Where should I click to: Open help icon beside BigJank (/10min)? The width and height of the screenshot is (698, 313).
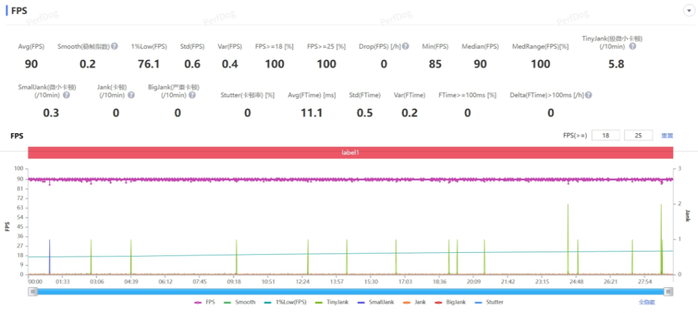pos(192,95)
